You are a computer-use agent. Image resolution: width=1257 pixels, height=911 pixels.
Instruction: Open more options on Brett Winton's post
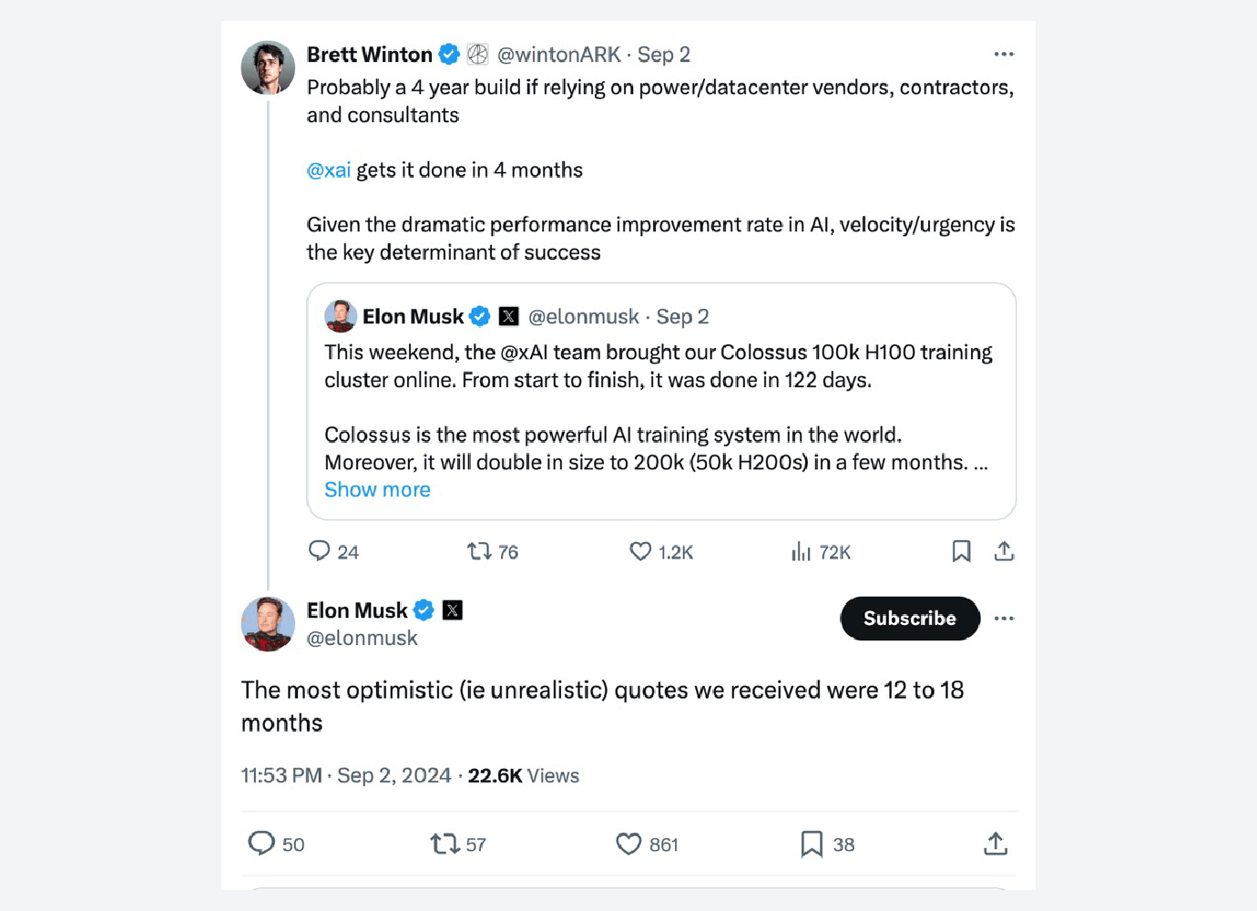tap(1004, 55)
